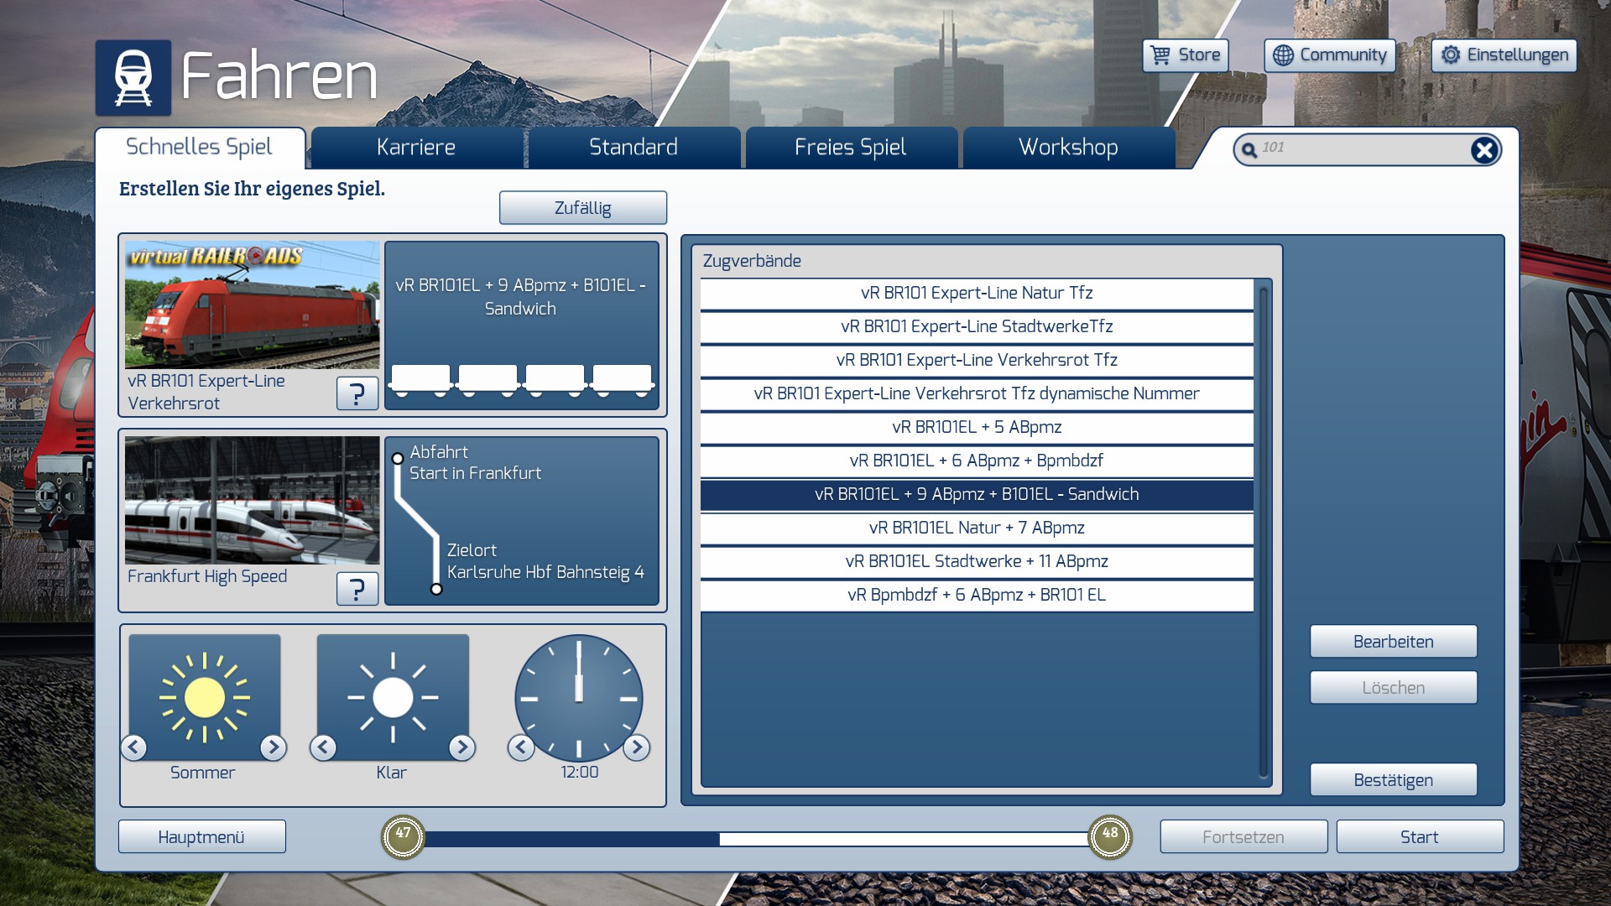Select previous weather before Klar
Viewport: 1611px width, 906px height.
[x=323, y=747]
